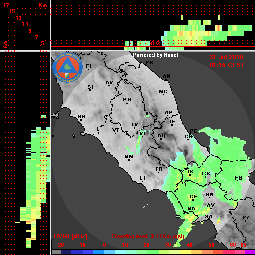Click the PE city label on map

(194, 131)
